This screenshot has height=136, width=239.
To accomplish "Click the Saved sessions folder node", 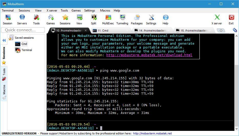I will click(x=21, y=38).
